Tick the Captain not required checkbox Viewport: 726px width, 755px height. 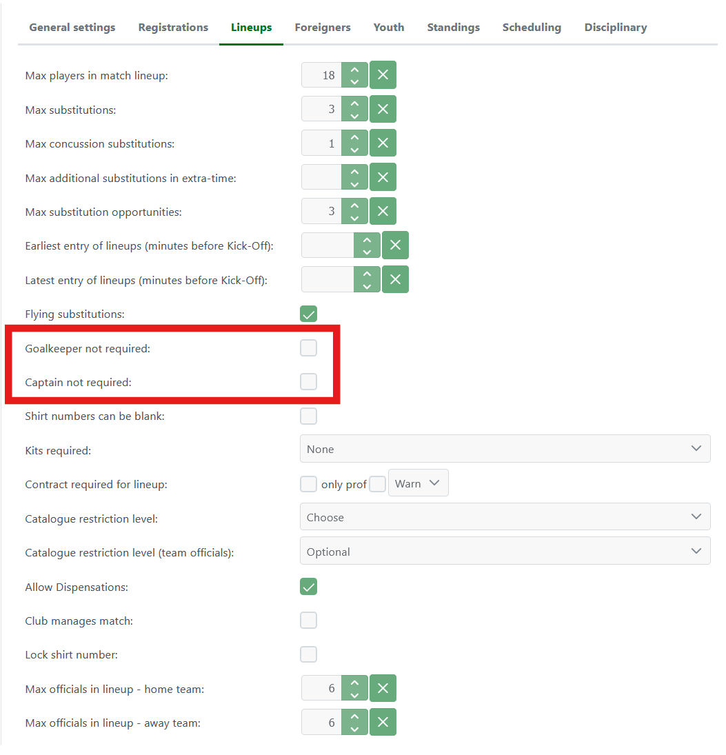tap(308, 382)
